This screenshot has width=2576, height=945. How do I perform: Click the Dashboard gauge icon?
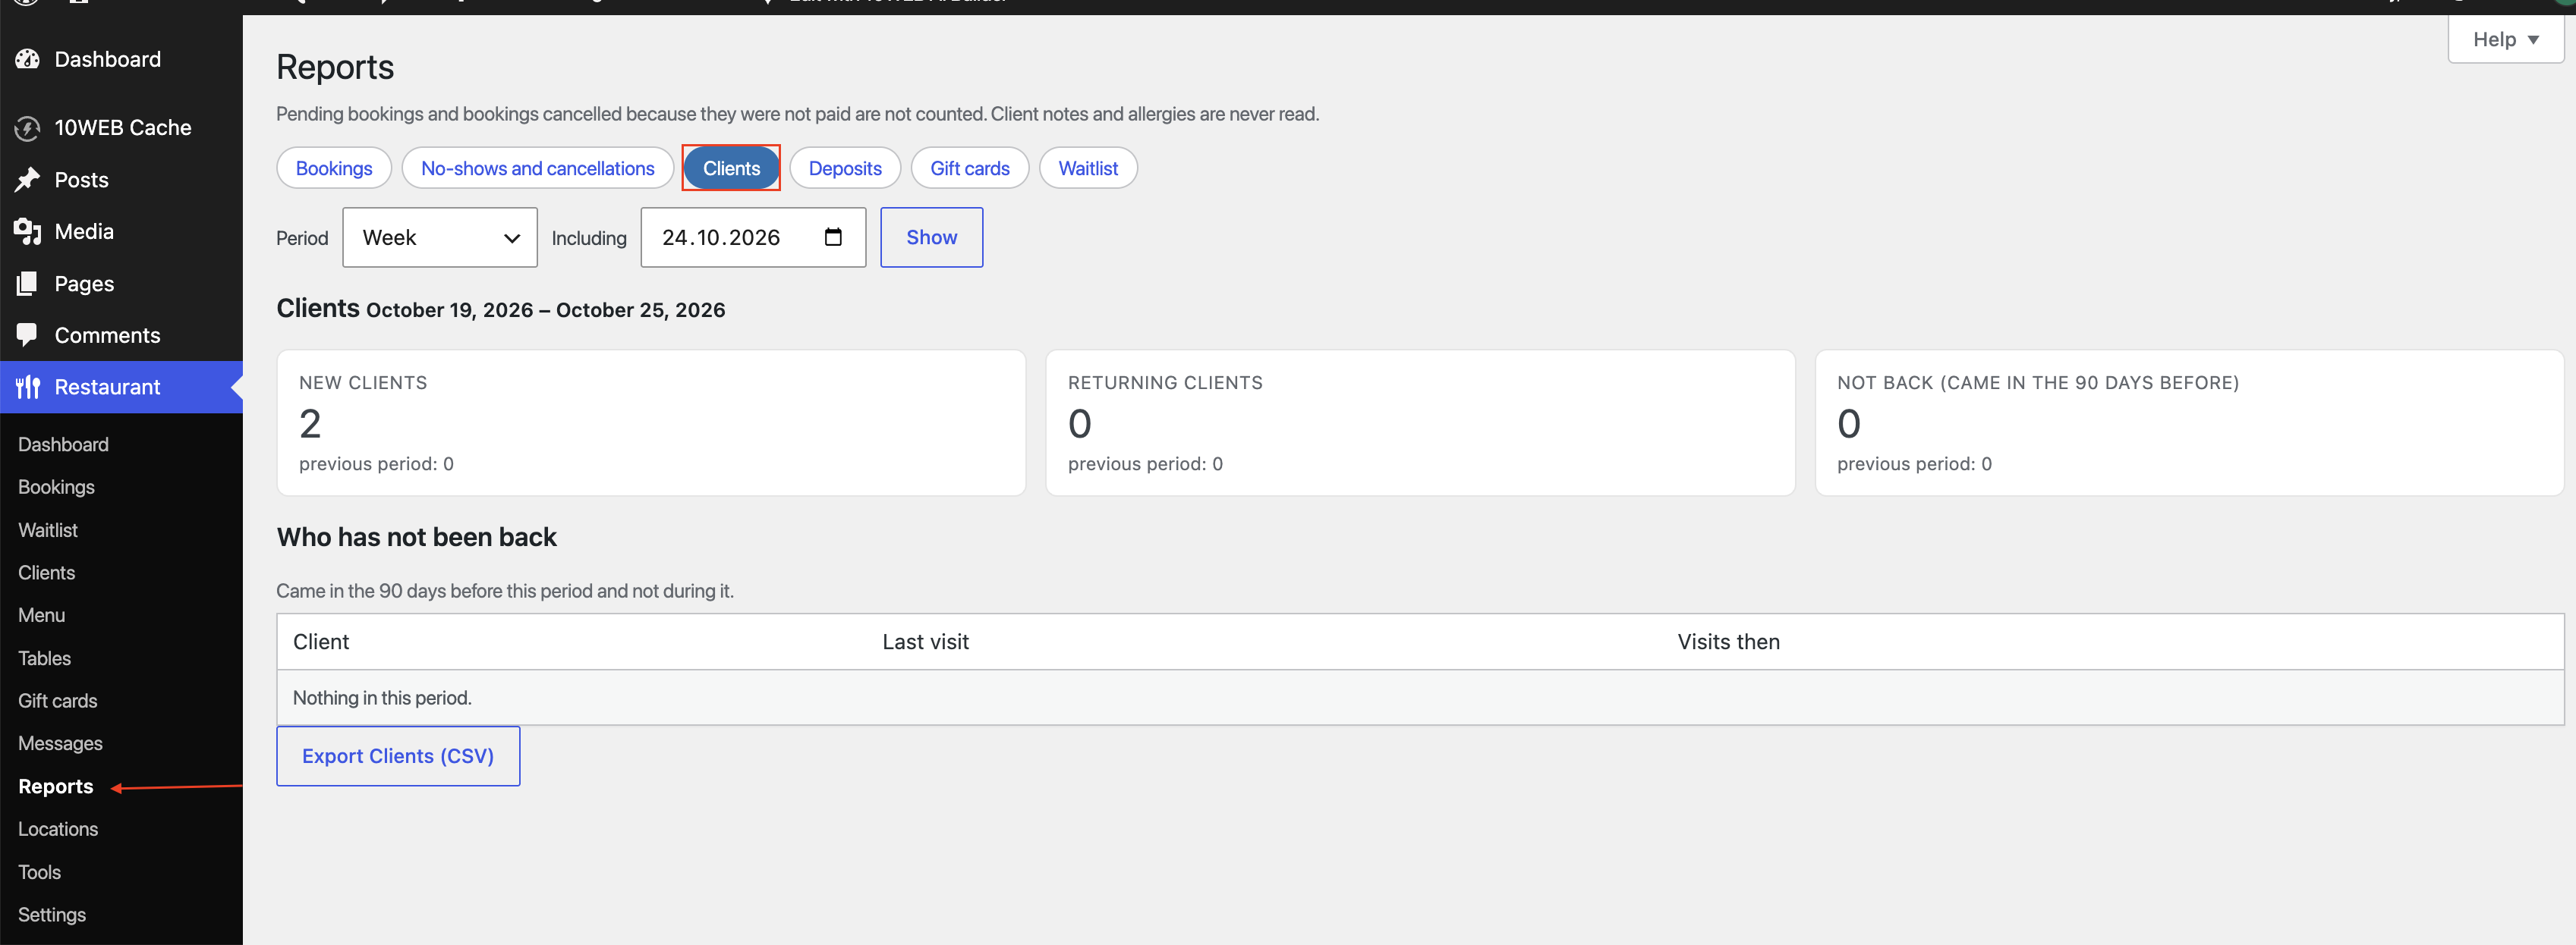[27, 60]
